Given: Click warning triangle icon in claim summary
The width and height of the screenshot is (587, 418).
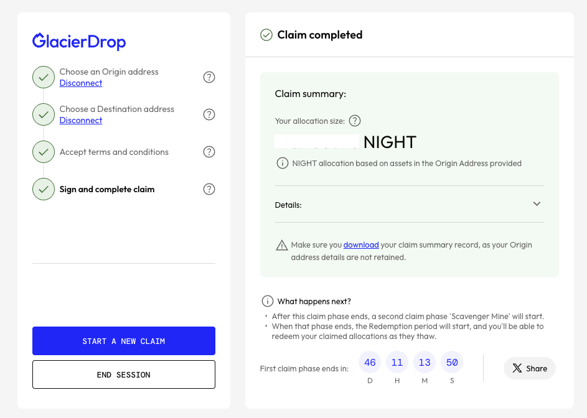Looking at the screenshot, I should (281, 245).
